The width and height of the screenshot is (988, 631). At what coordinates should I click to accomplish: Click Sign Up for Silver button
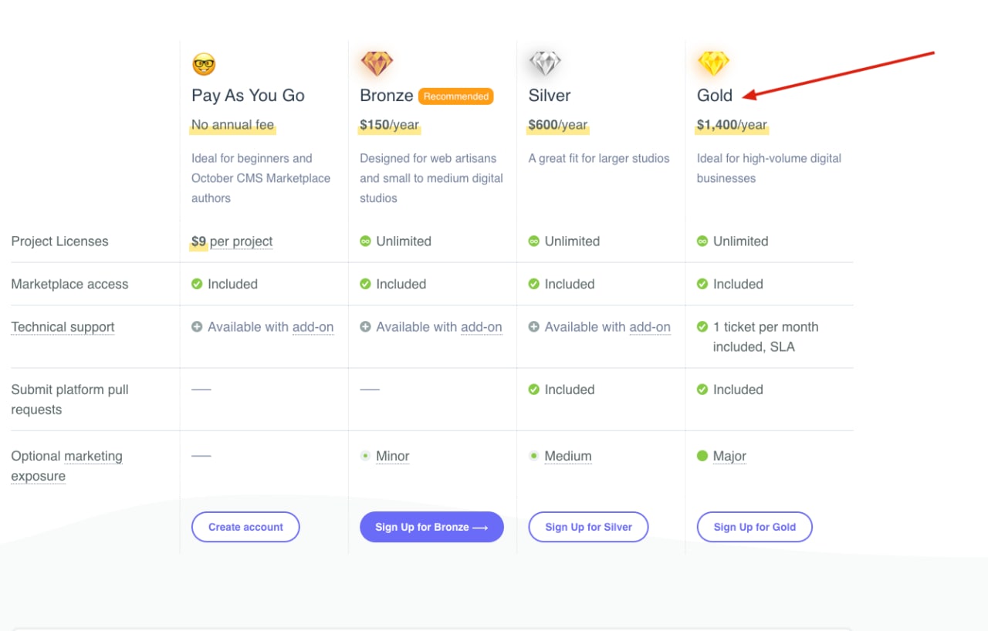click(588, 527)
